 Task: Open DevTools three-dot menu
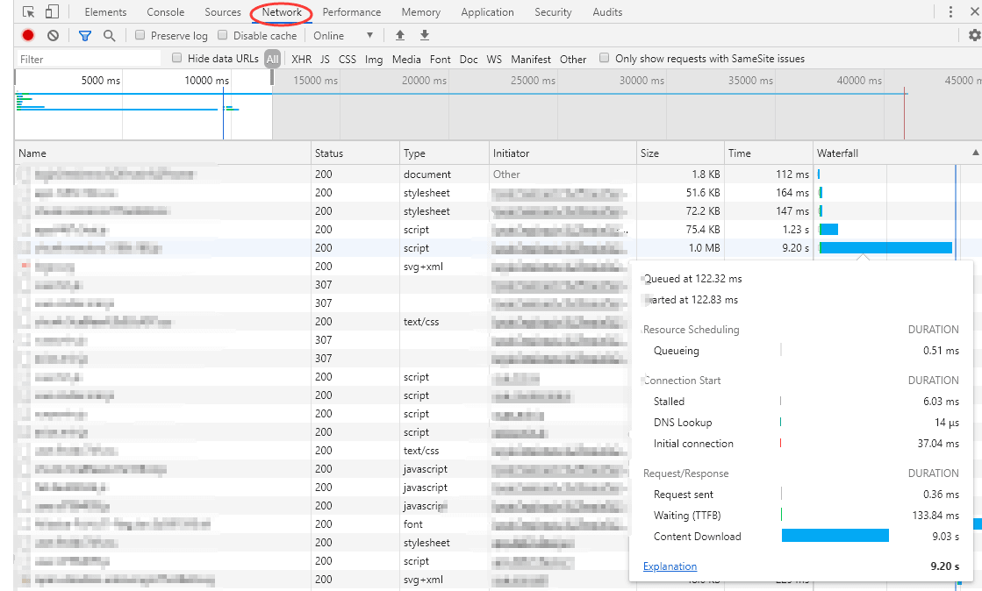tap(950, 12)
